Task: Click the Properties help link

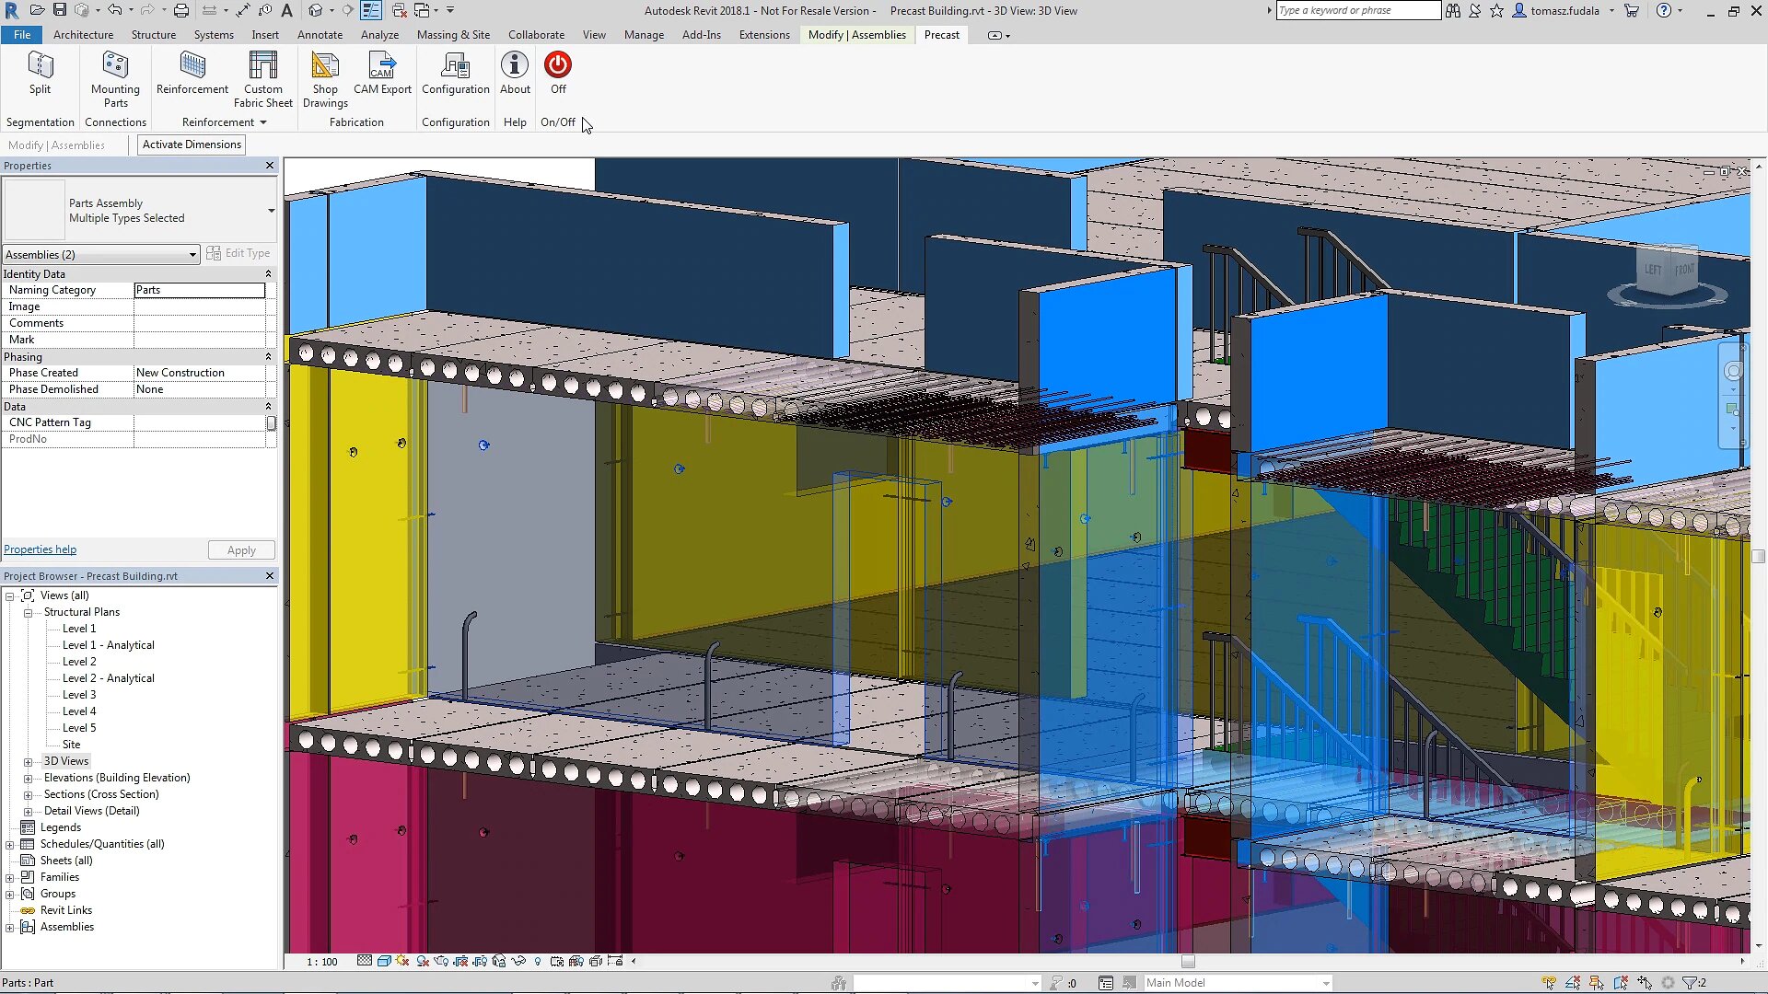Action: pyautogui.click(x=39, y=549)
